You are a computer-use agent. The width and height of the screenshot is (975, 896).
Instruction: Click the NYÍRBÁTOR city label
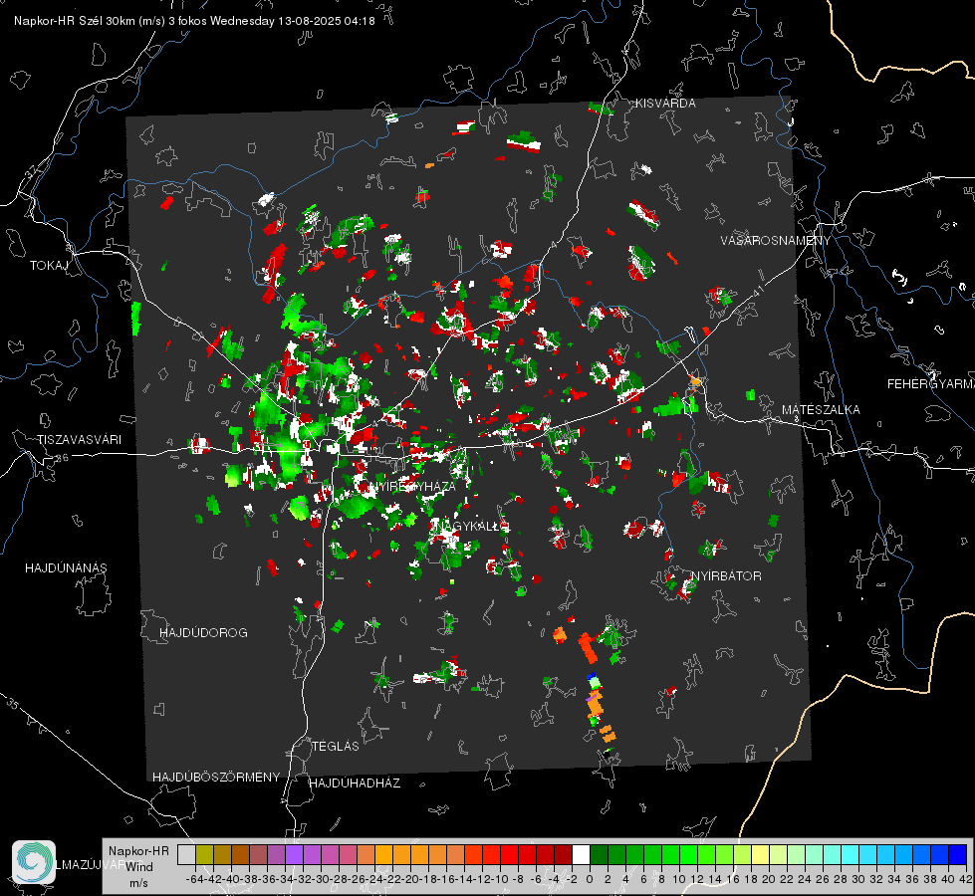click(726, 576)
